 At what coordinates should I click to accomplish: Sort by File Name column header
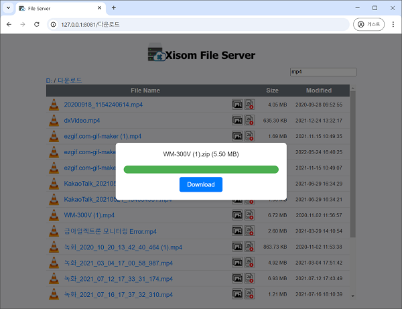(145, 90)
